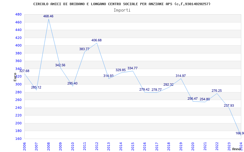Click the 2018 x-axis year tick
The width and height of the screenshot is (244, 152).
pyautogui.click(x=169, y=146)
